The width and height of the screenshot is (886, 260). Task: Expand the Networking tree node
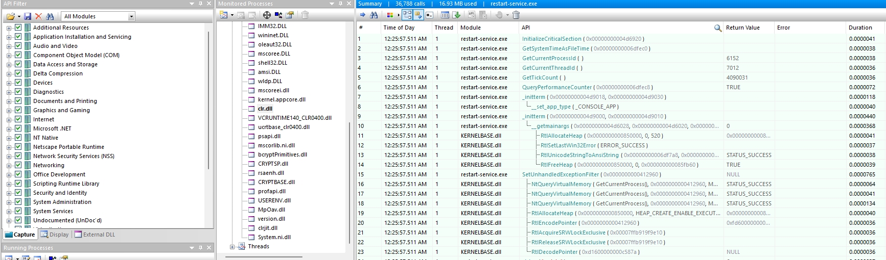(9, 165)
